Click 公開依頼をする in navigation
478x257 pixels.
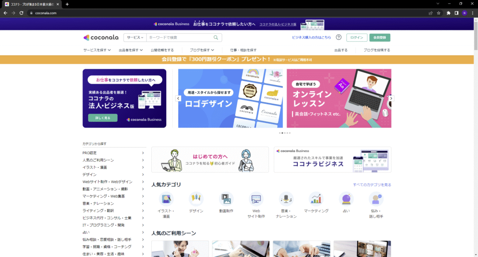point(162,50)
